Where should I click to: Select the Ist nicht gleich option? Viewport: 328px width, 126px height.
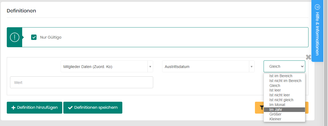click(281, 100)
